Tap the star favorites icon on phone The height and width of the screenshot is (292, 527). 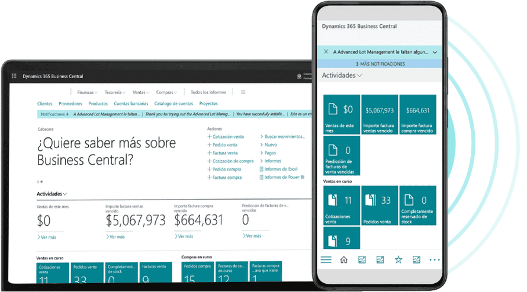point(398,260)
